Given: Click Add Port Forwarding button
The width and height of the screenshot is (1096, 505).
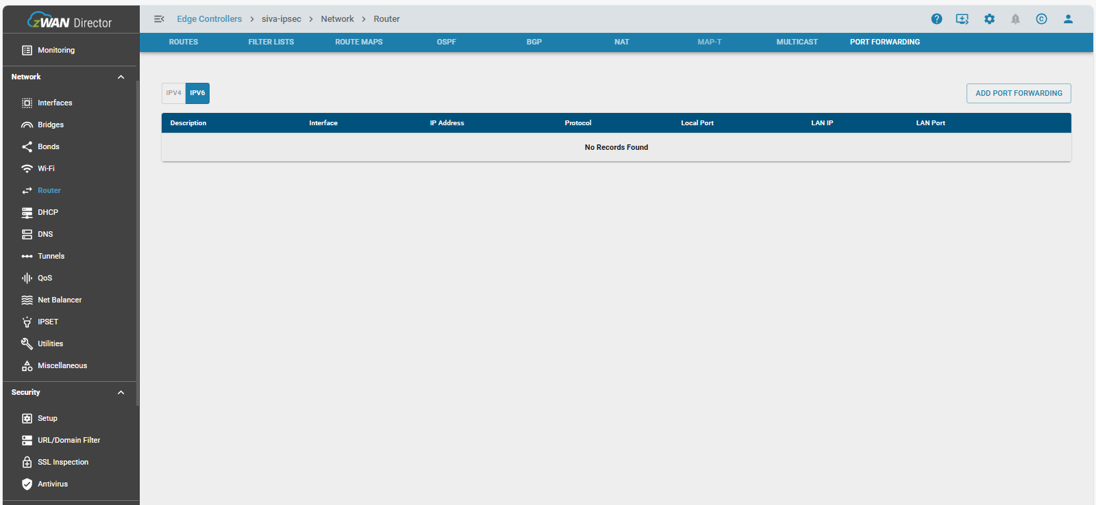Looking at the screenshot, I should [x=1019, y=93].
